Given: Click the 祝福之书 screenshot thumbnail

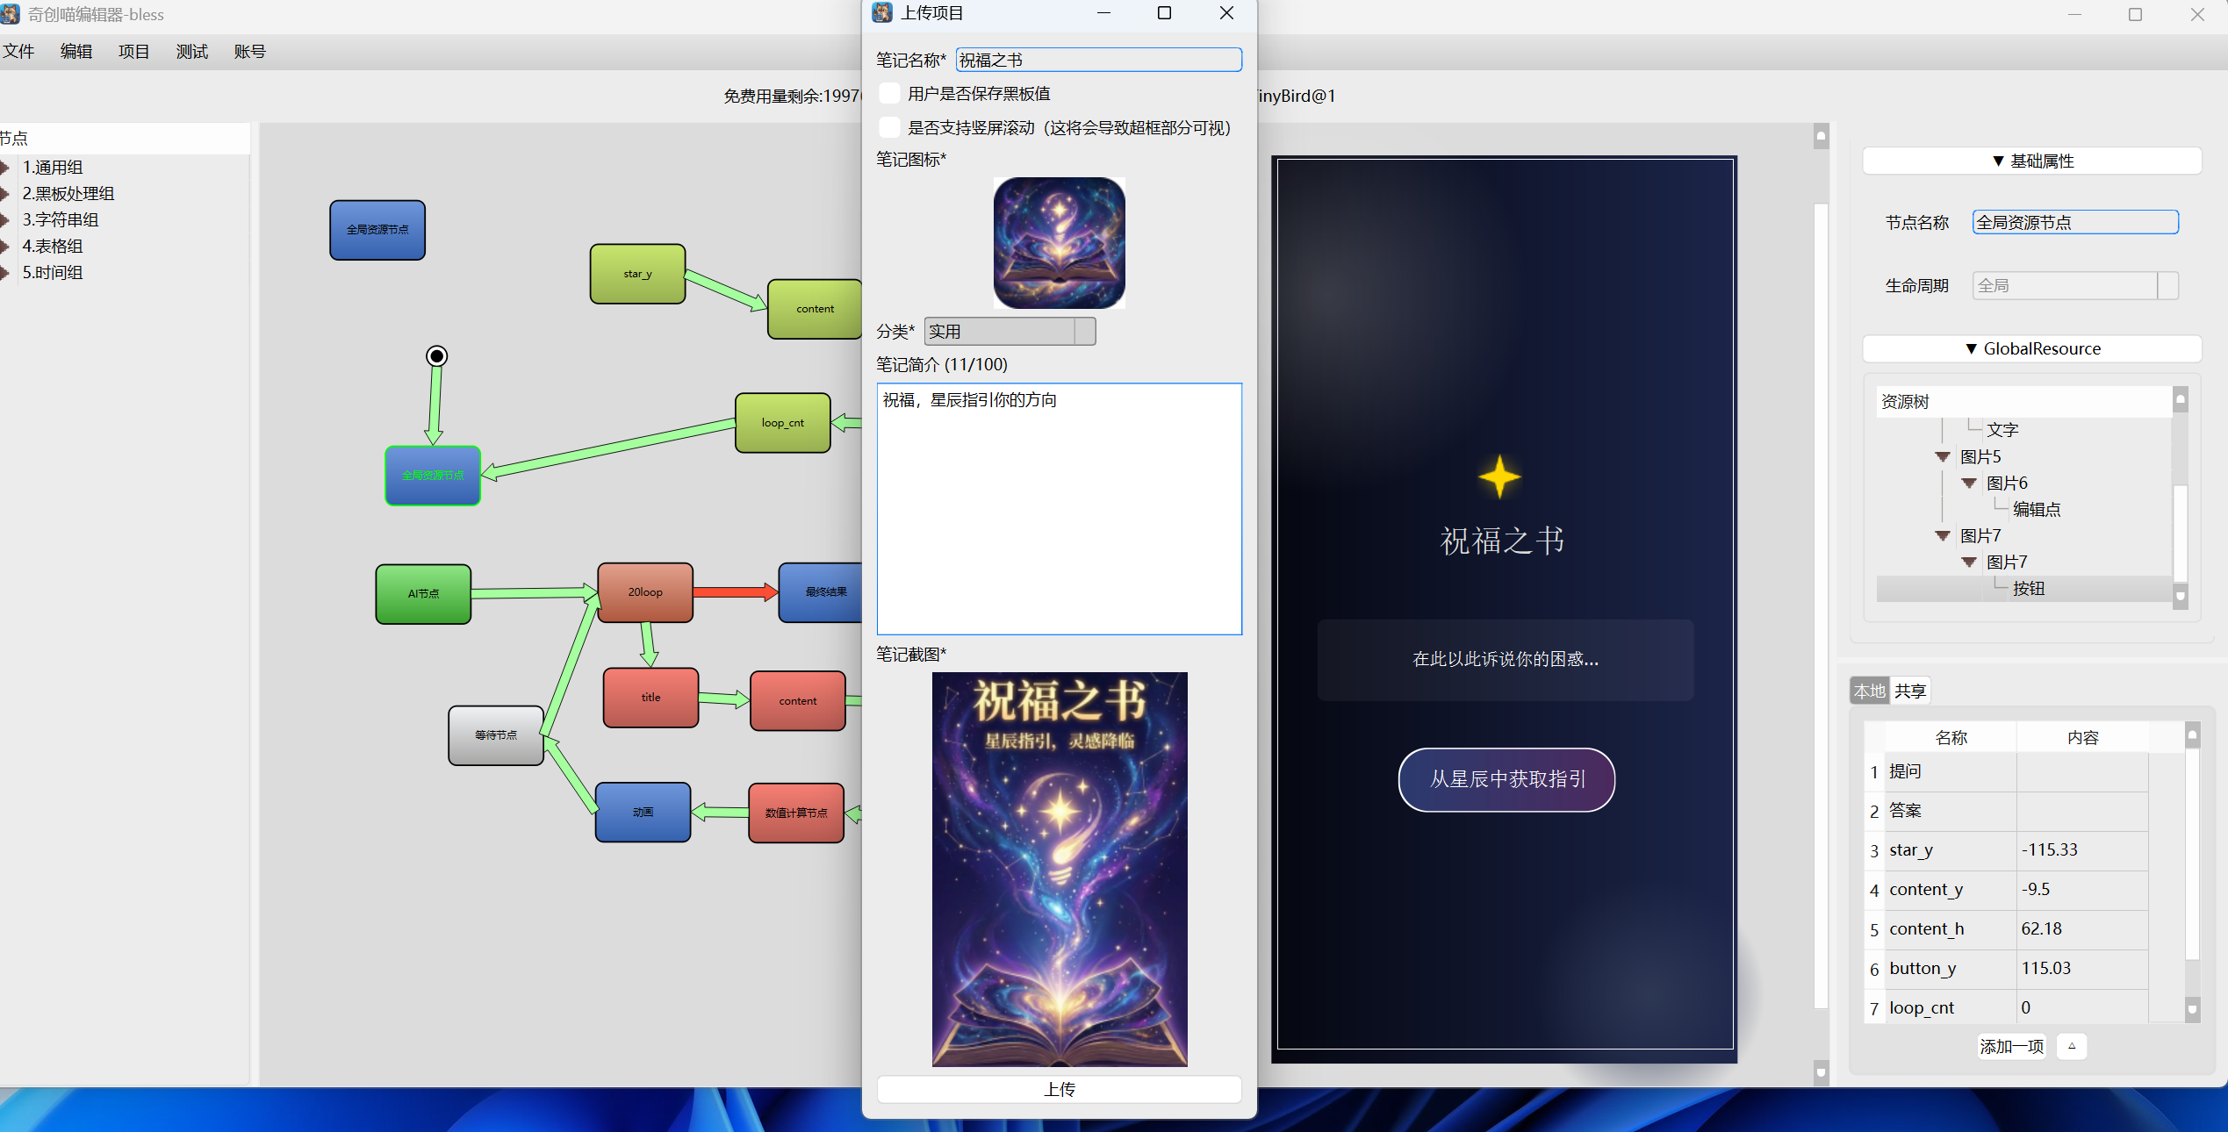Looking at the screenshot, I should click(x=1059, y=869).
